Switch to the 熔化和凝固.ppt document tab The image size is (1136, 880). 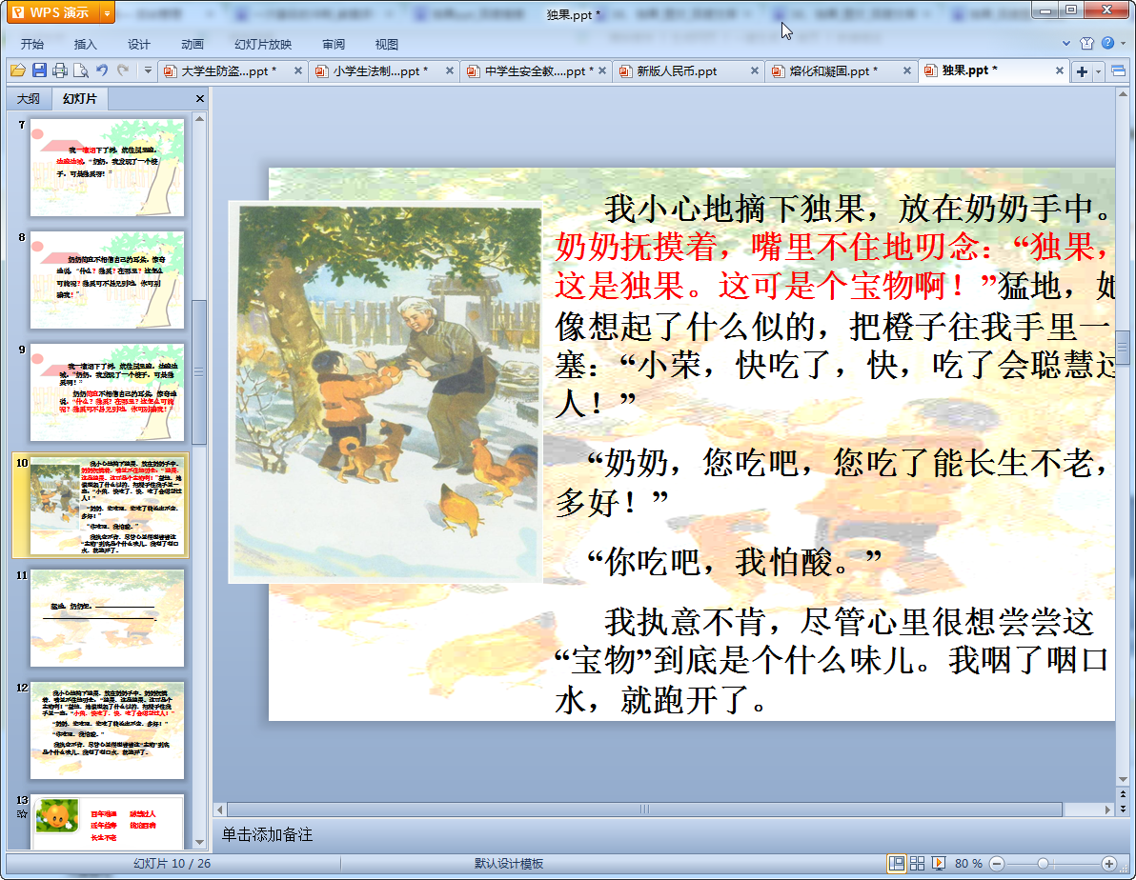click(x=833, y=71)
